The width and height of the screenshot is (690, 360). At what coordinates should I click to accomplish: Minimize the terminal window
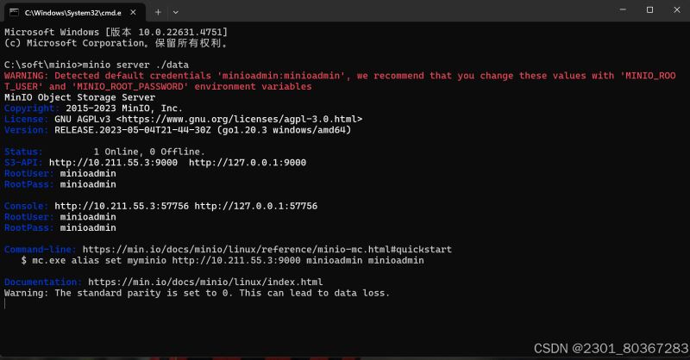tap(623, 9)
